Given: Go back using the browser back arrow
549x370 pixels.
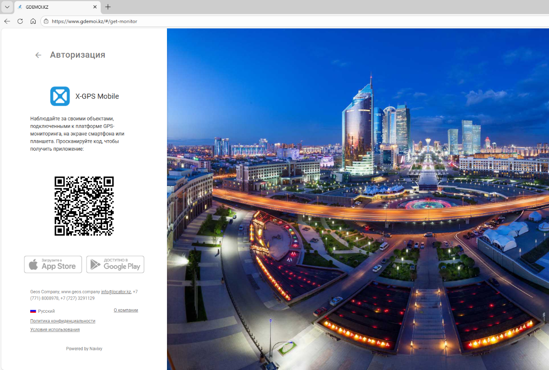Looking at the screenshot, I should 7,21.
